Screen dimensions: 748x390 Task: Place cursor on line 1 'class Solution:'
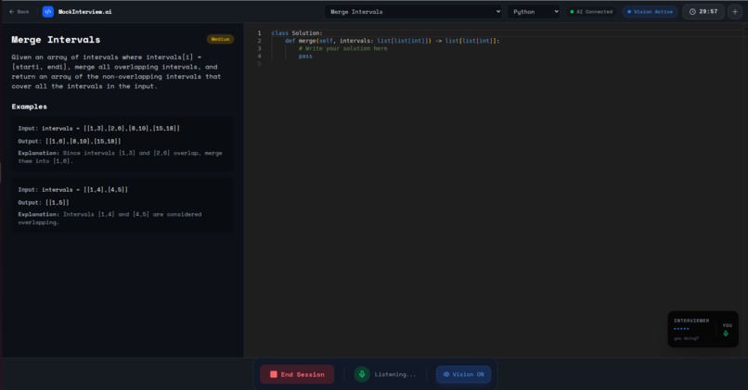(297, 32)
